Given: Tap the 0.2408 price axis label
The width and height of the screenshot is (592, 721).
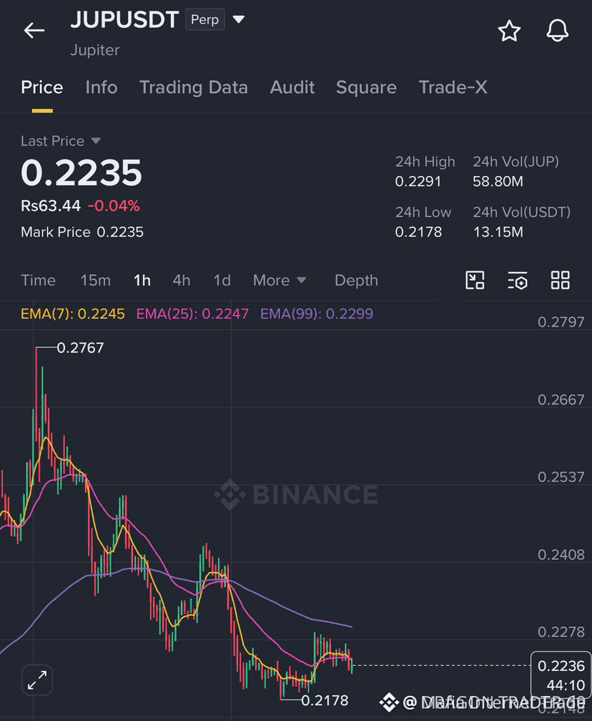Looking at the screenshot, I should [x=561, y=555].
